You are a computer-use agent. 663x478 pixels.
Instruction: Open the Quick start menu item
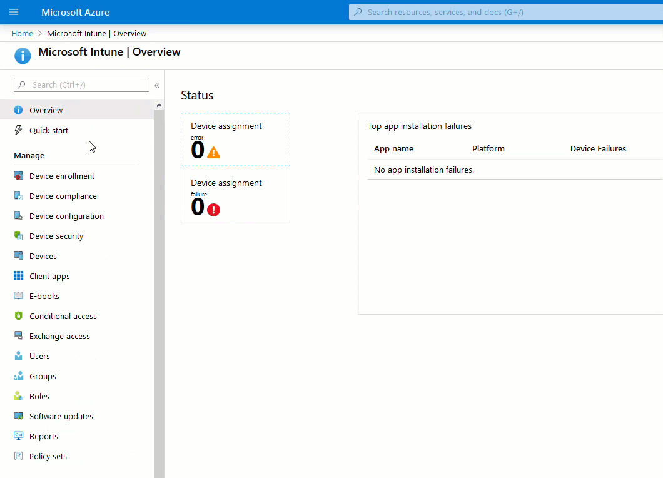point(77,130)
